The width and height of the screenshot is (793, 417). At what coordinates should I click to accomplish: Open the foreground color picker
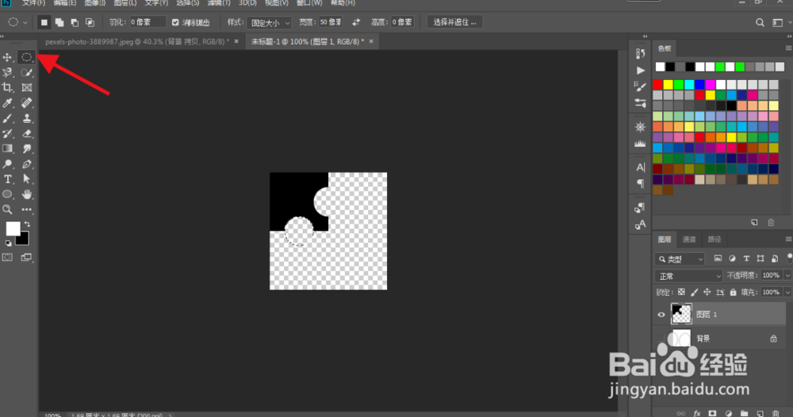[x=12, y=229]
